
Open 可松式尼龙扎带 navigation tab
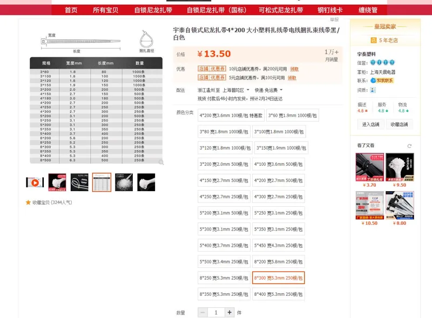click(281, 10)
